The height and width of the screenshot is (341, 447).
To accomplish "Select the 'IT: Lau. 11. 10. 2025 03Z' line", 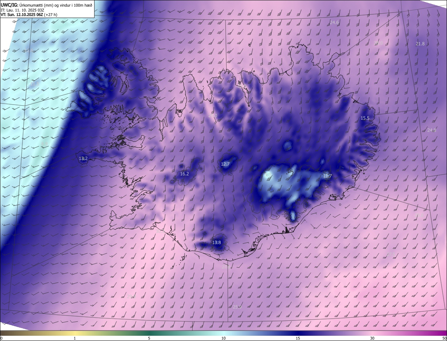I will (x=22, y=10).
